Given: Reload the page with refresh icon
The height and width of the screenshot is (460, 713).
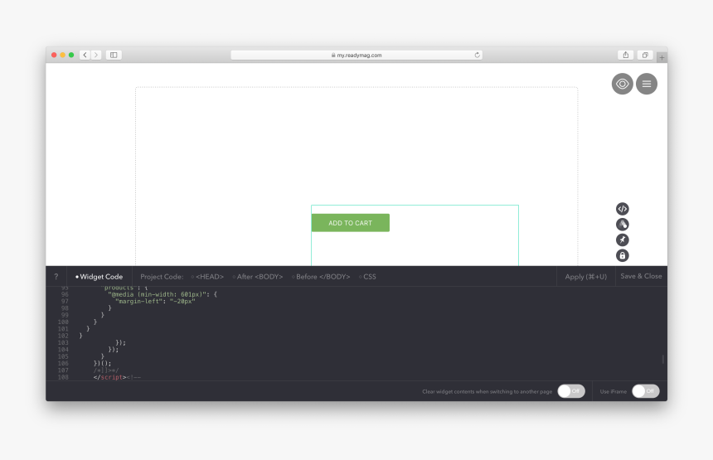Looking at the screenshot, I should pyautogui.click(x=477, y=55).
